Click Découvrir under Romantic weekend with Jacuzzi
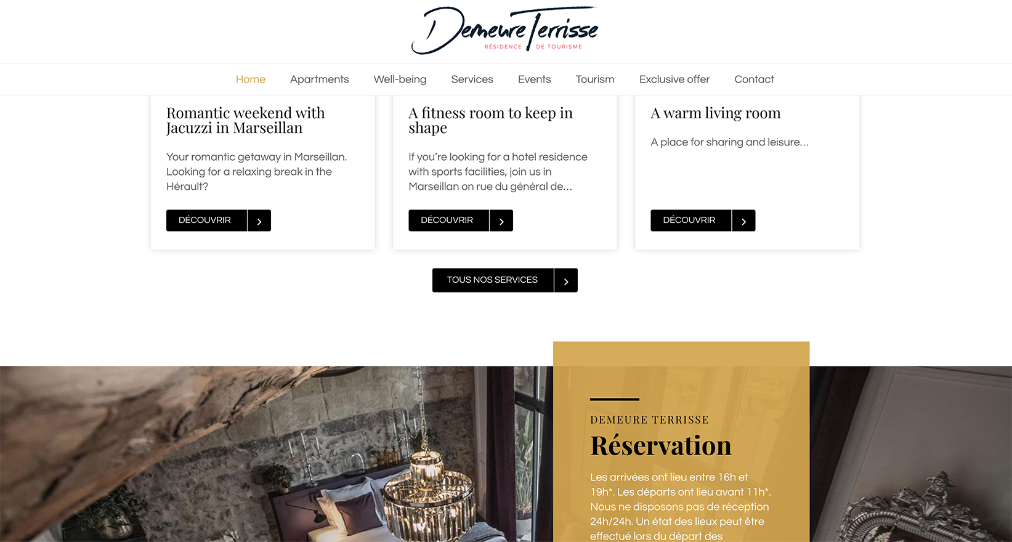This screenshot has height=542, width=1012. [206, 220]
